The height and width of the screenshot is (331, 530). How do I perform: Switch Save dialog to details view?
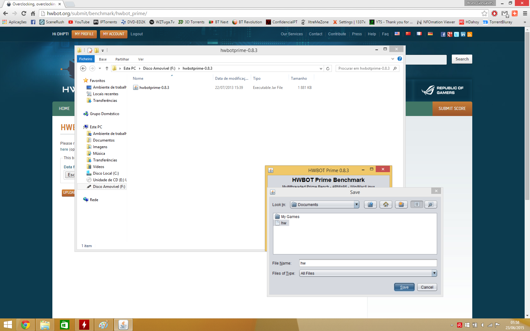tap(431, 205)
